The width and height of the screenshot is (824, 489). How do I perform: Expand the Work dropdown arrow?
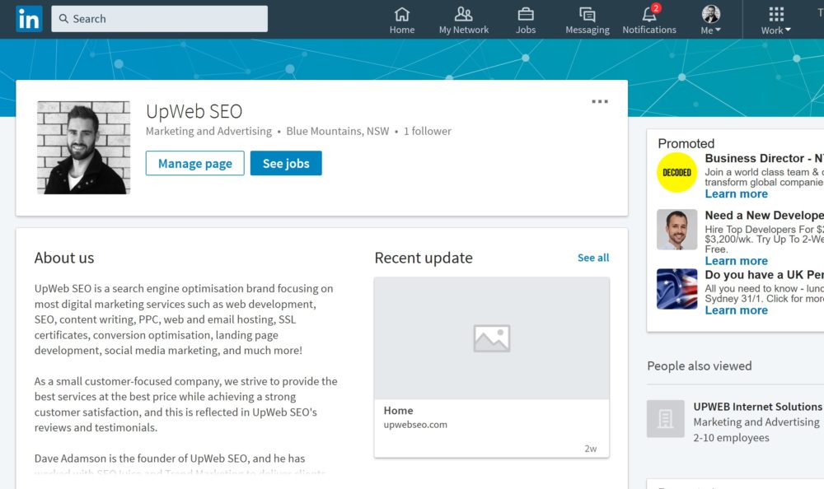tap(788, 30)
